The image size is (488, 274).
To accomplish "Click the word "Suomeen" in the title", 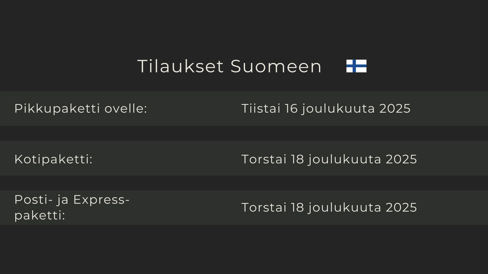I will coord(276,66).
